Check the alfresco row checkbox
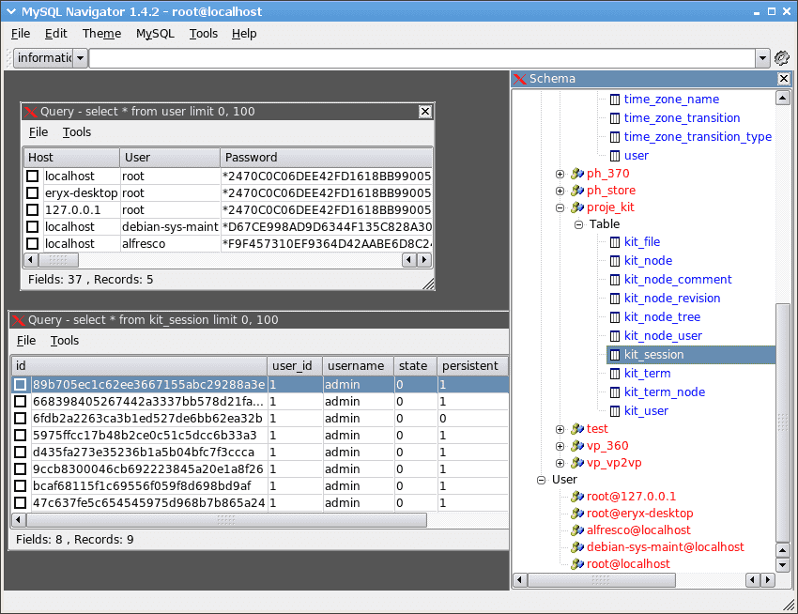The width and height of the screenshot is (798, 614). tap(33, 243)
